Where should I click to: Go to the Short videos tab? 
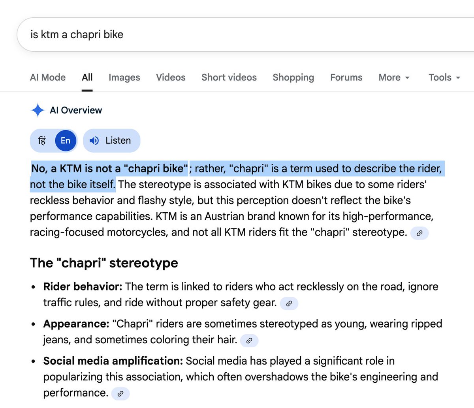[x=229, y=77]
